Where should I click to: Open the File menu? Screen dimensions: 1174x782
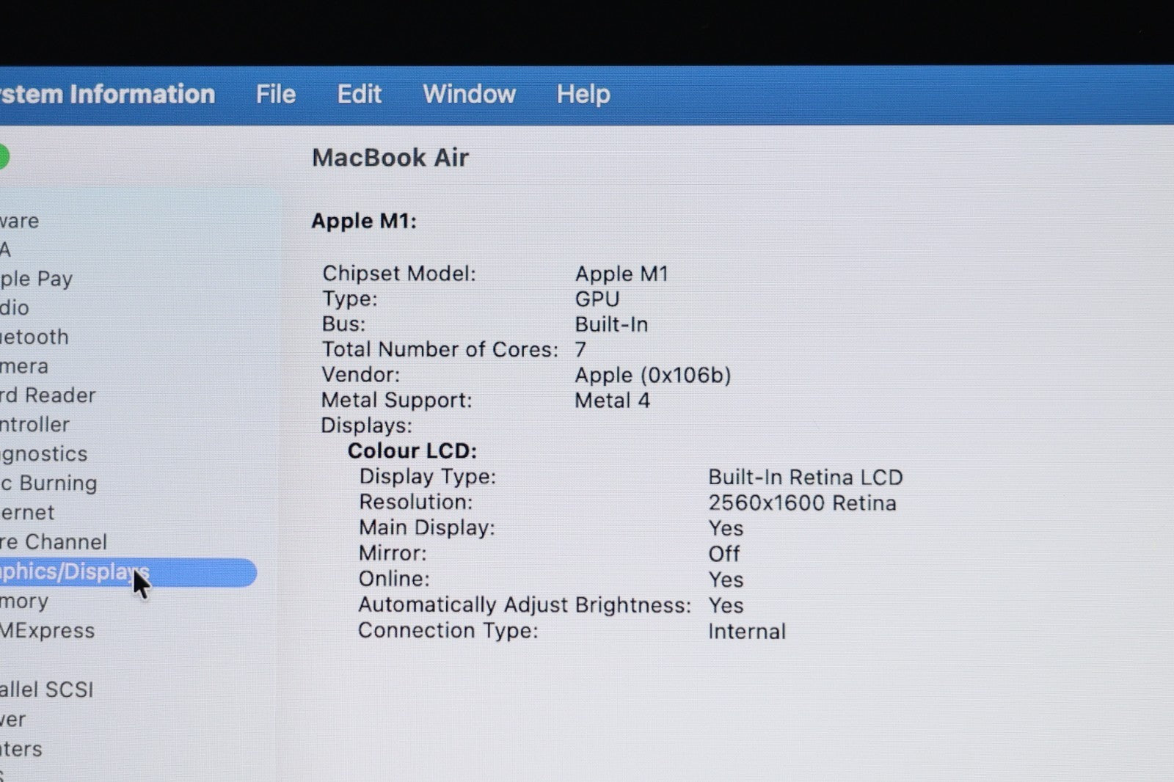click(x=275, y=95)
